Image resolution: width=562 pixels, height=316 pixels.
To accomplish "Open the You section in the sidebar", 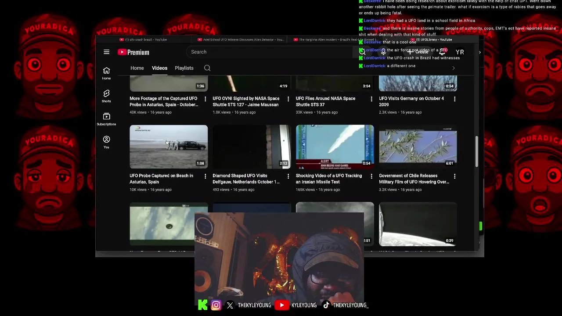I will pos(106,142).
